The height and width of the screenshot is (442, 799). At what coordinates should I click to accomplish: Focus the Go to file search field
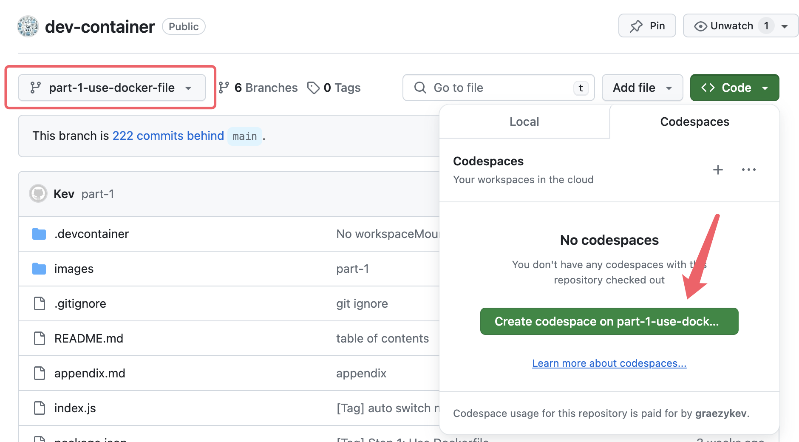pos(499,88)
